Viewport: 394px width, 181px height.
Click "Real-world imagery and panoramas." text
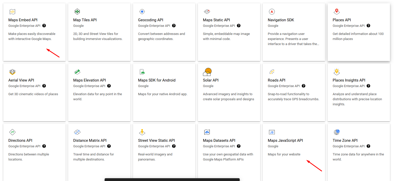click(155, 157)
